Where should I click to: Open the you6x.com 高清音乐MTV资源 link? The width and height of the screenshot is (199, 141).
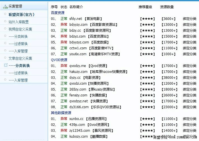(94, 54)
